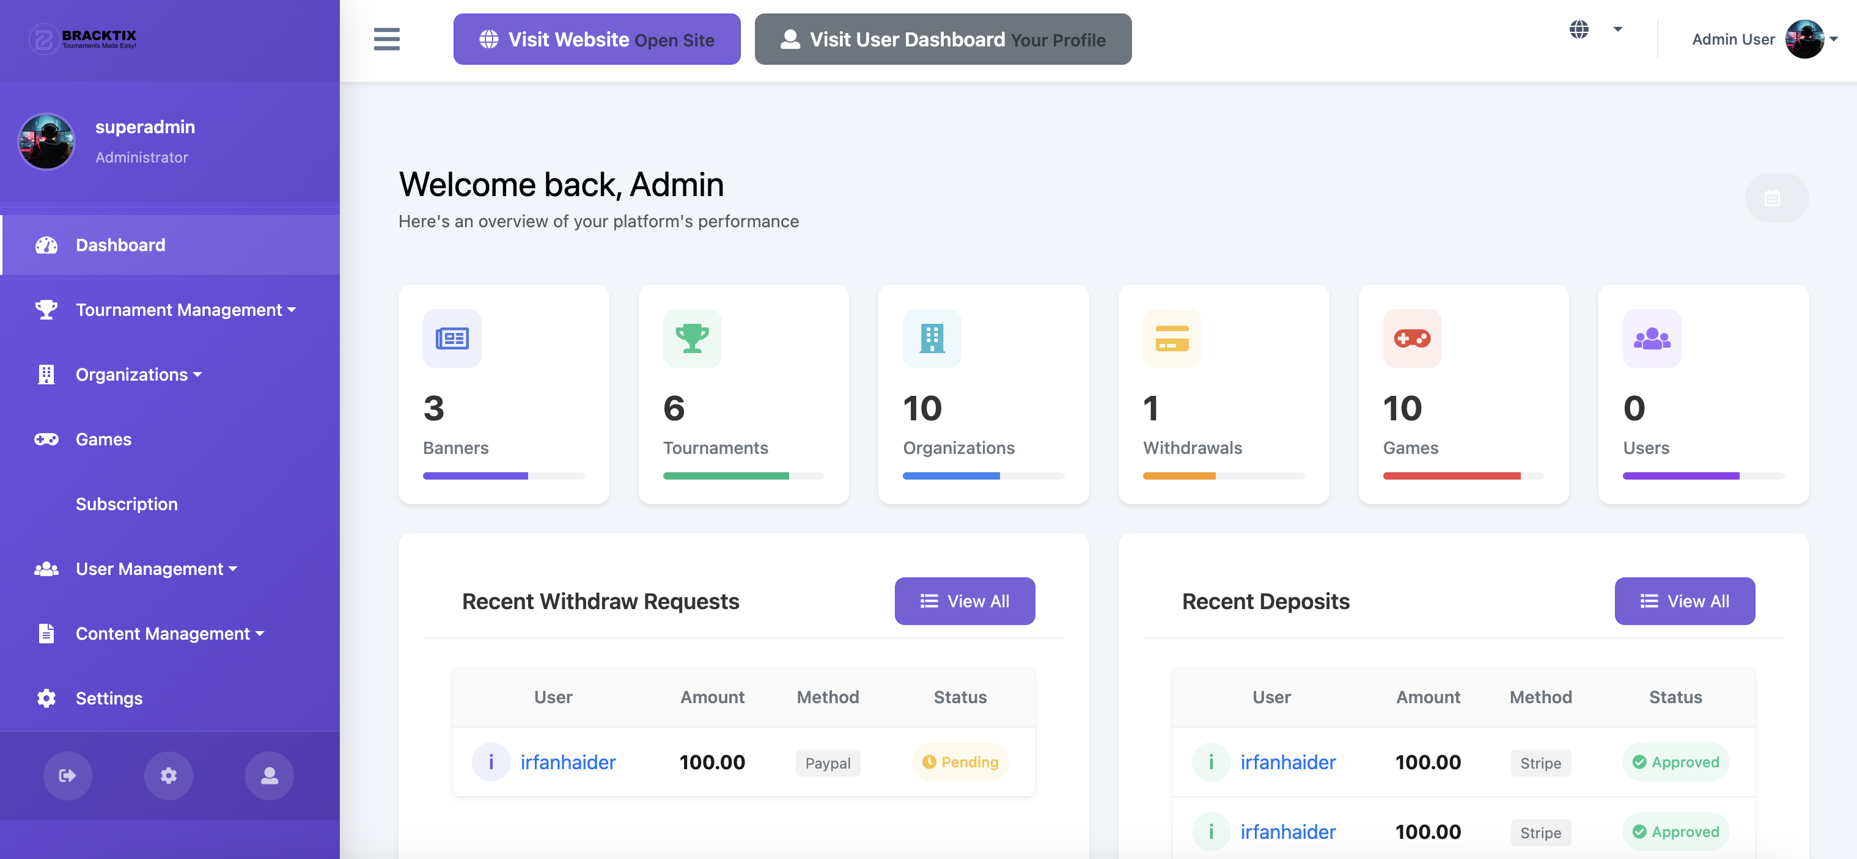Open the Subscription menu item
Image resolution: width=1857 pixels, height=859 pixels.
point(126,503)
